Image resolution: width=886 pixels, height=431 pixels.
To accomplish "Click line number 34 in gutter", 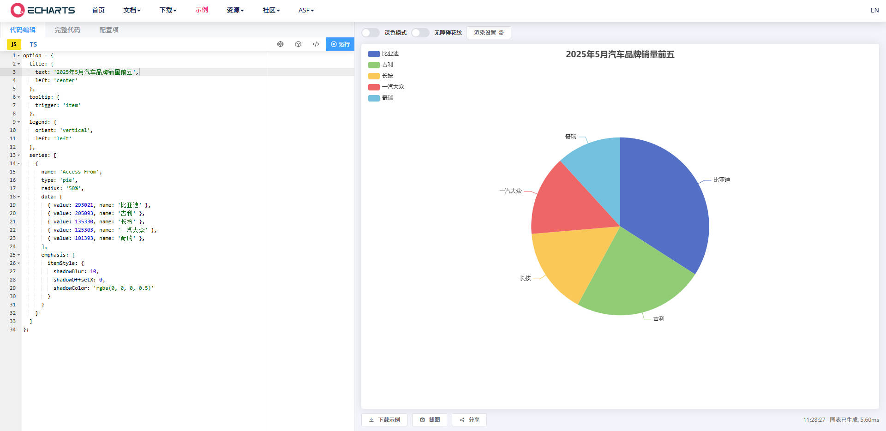I will tap(12, 329).
